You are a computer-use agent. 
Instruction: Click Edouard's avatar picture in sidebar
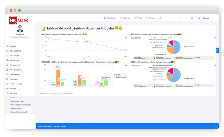click(x=20, y=29)
